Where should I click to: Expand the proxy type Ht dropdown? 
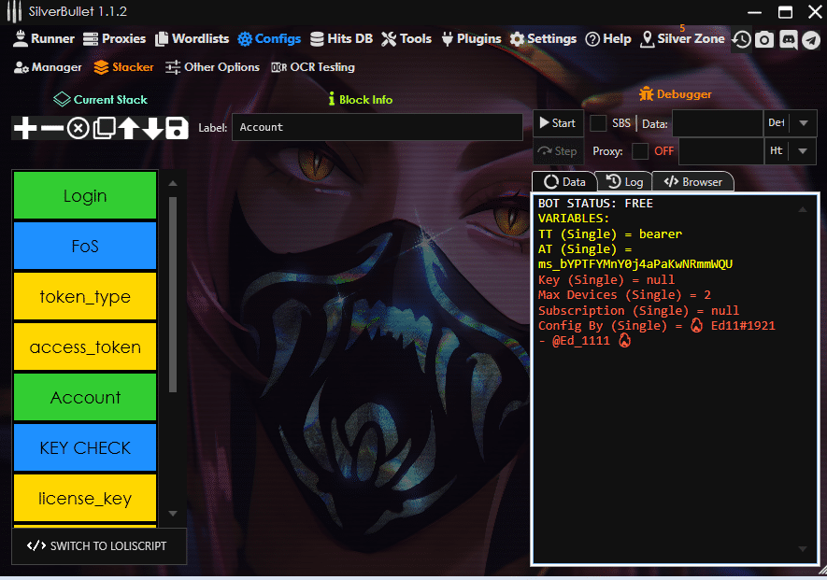(803, 151)
